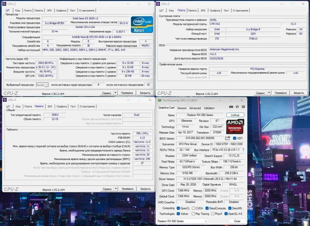Click the DDR3 memory type value

[x=55, y=115]
